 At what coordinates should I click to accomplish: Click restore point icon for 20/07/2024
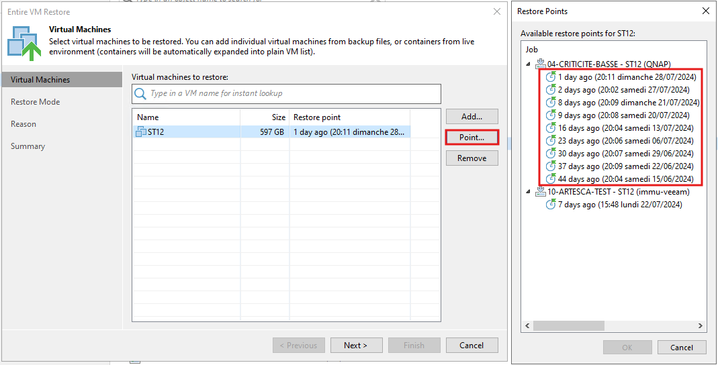tap(551, 115)
